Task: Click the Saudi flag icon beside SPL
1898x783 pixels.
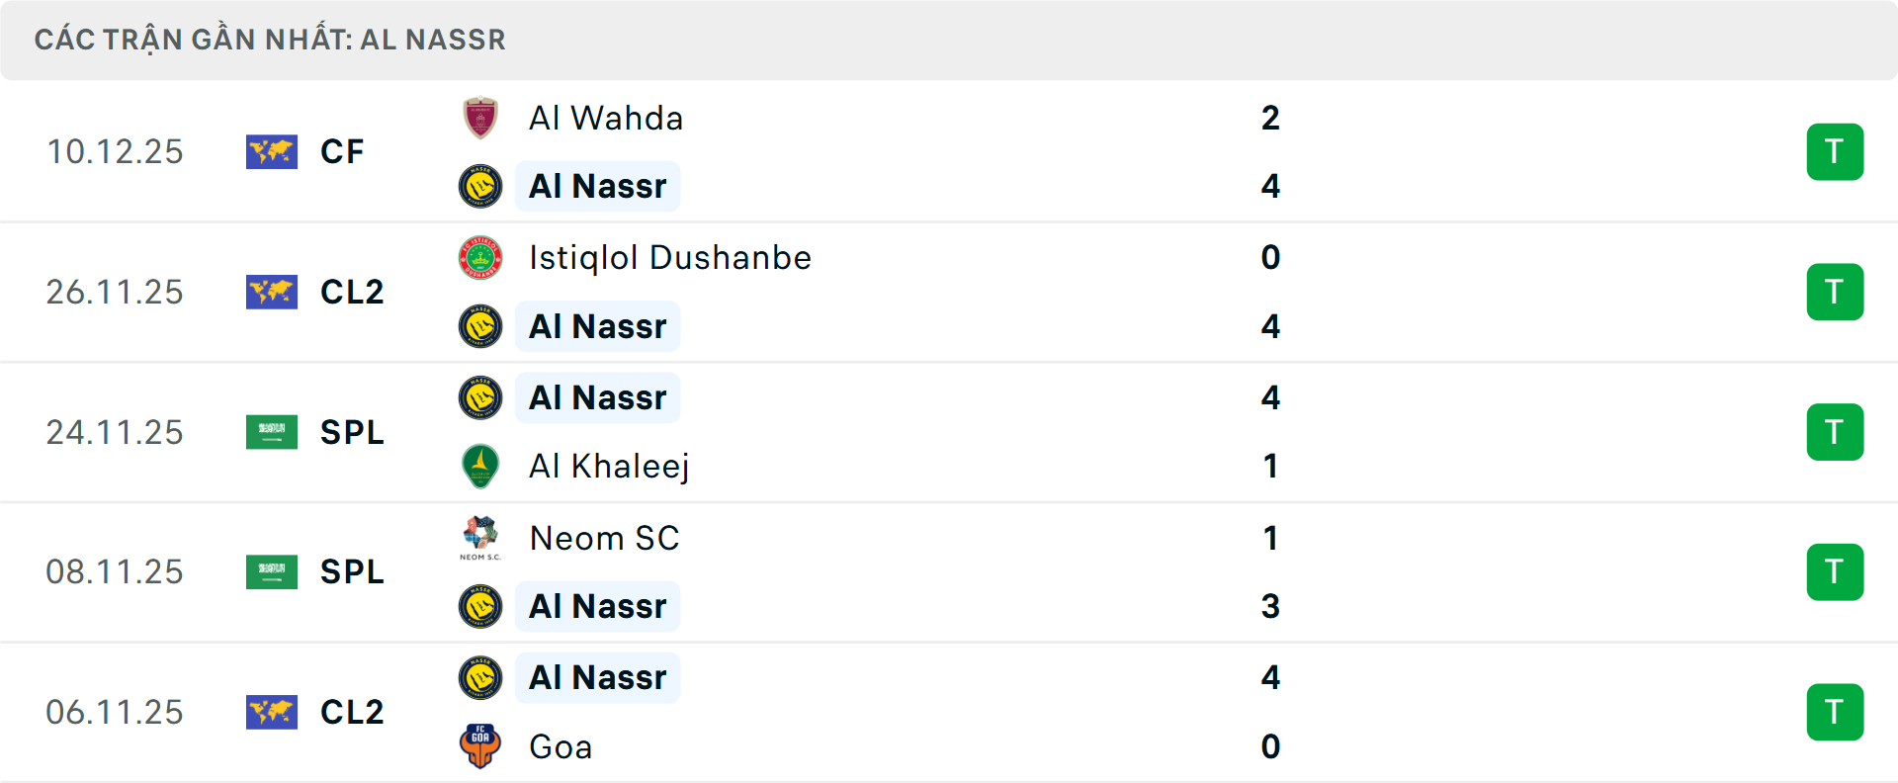Action: (x=272, y=432)
